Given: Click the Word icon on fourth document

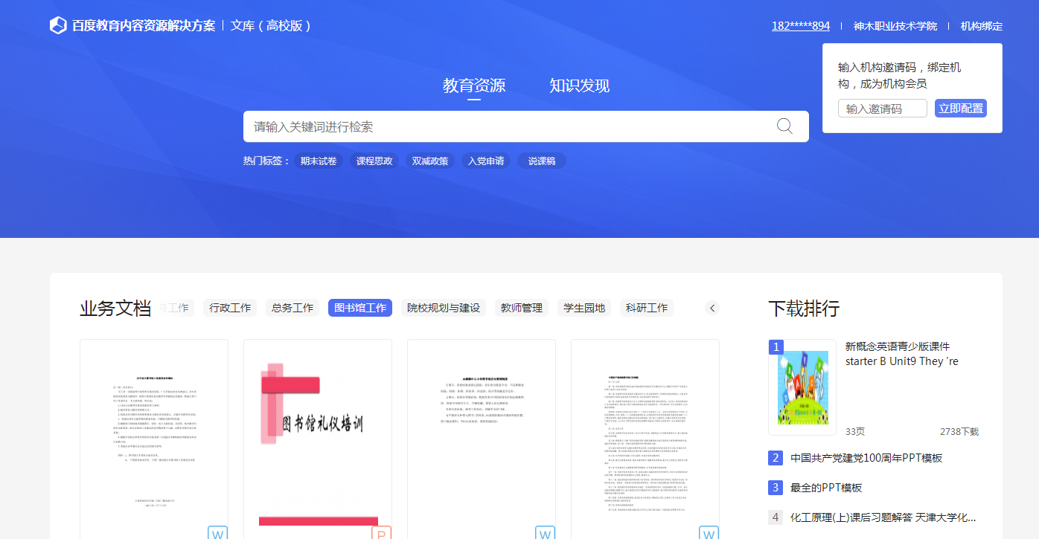Looking at the screenshot, I should click(x=709, y=533).
